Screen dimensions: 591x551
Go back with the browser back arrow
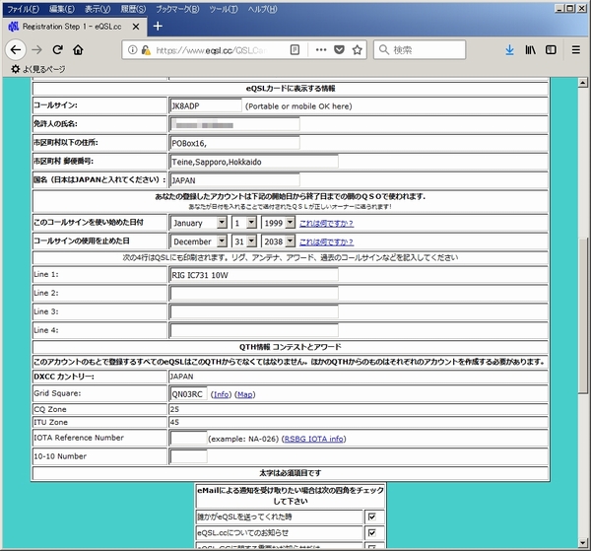click(16, 50)
